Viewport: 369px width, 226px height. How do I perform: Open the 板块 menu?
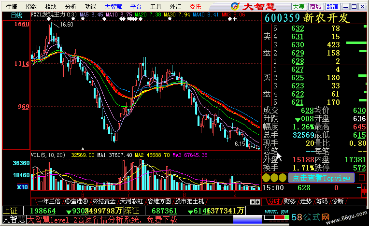51,7
